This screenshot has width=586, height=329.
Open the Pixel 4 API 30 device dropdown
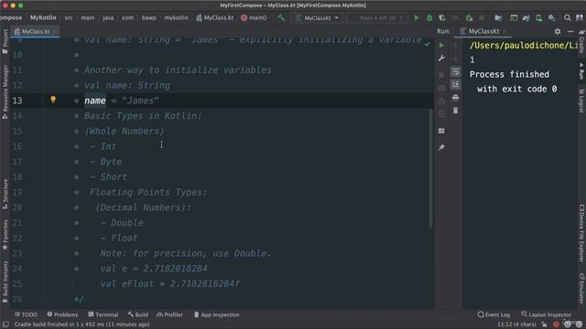(x=377, y=17)
